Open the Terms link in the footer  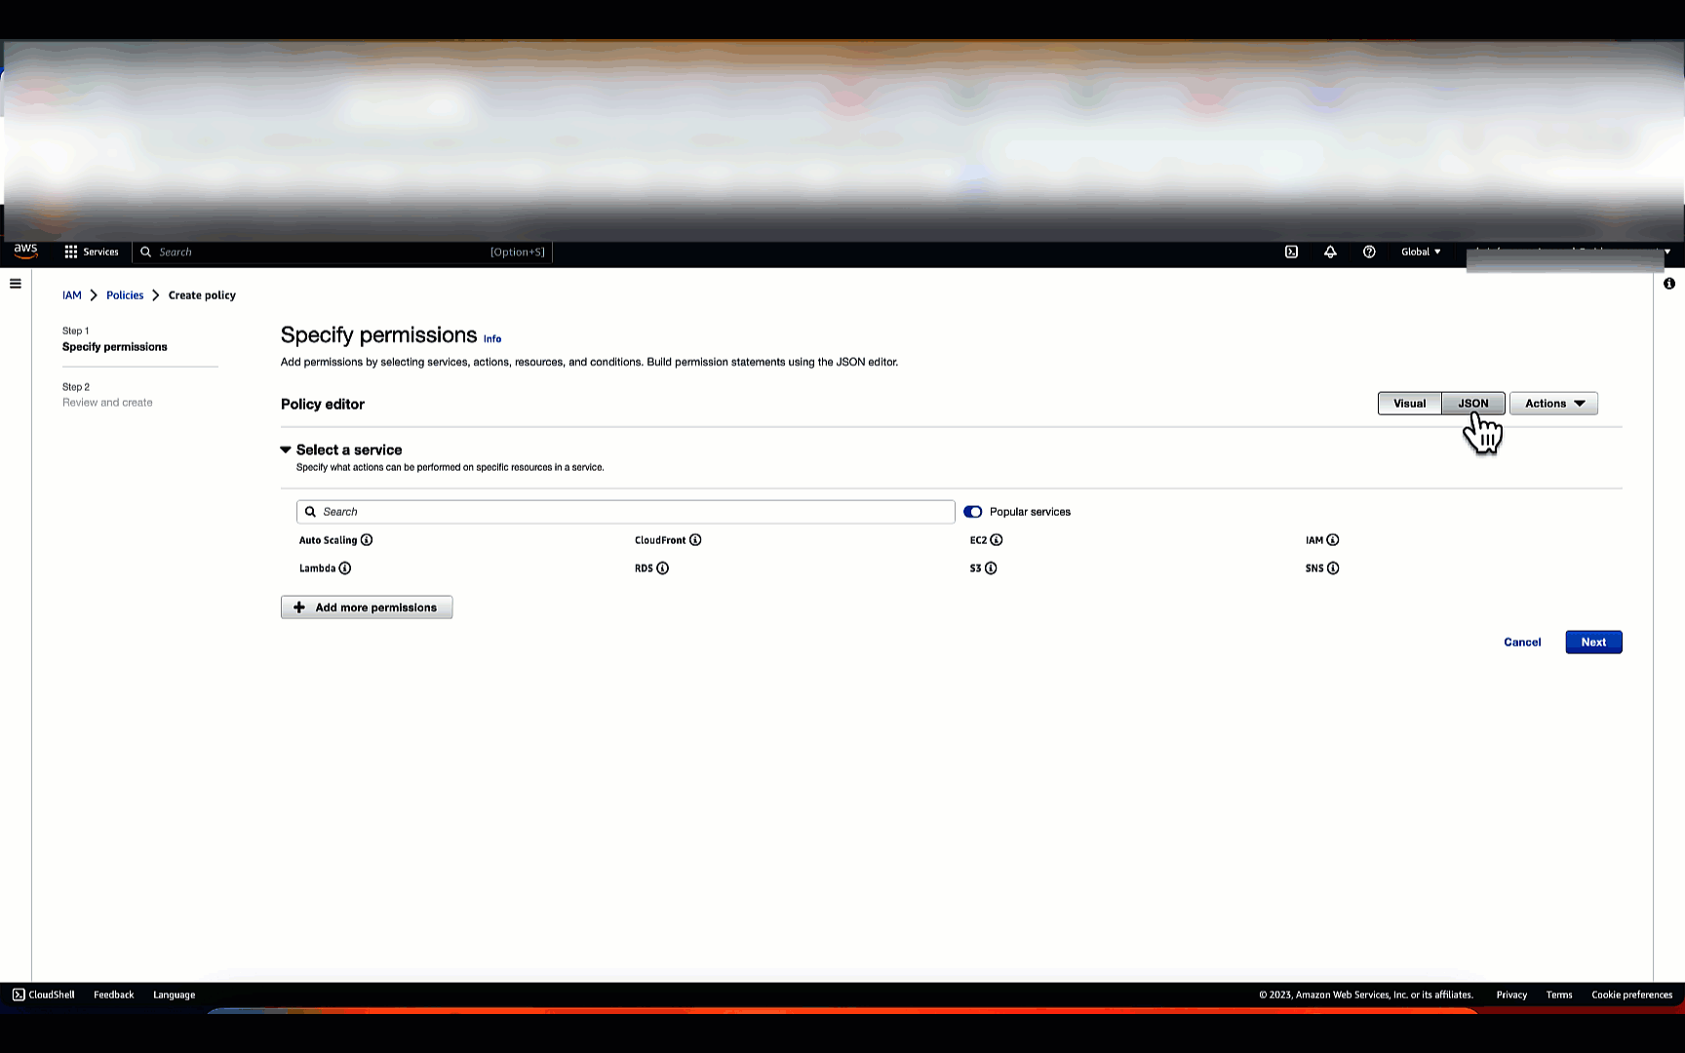(1559, 994)
